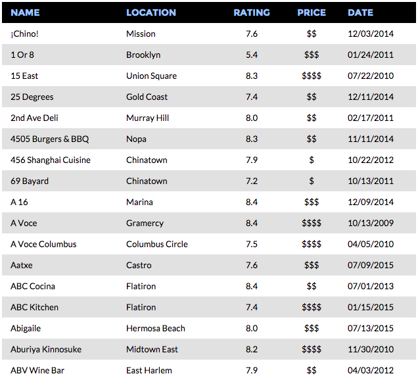418x380 pixels.
Task: Select the Gold Coast location
Action: [147, 97]
